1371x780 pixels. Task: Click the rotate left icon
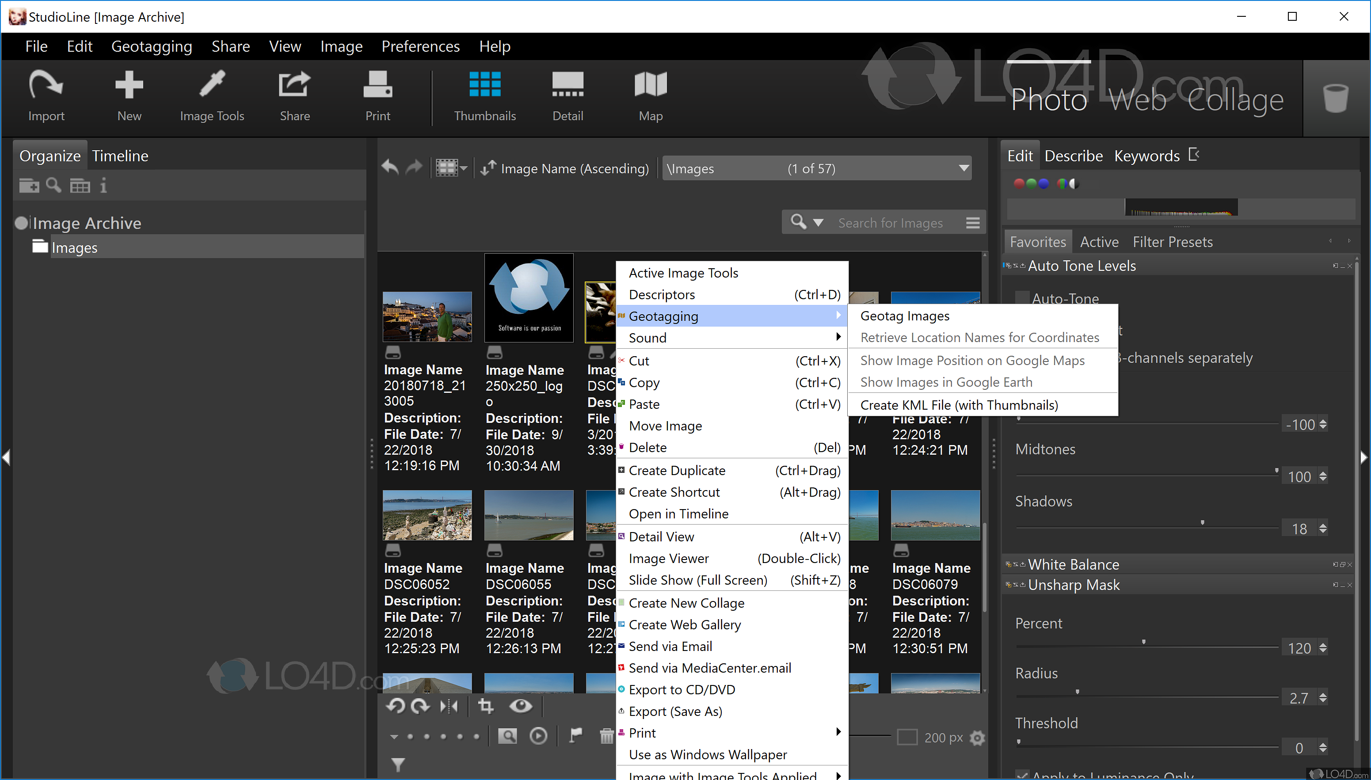(396, 706)
